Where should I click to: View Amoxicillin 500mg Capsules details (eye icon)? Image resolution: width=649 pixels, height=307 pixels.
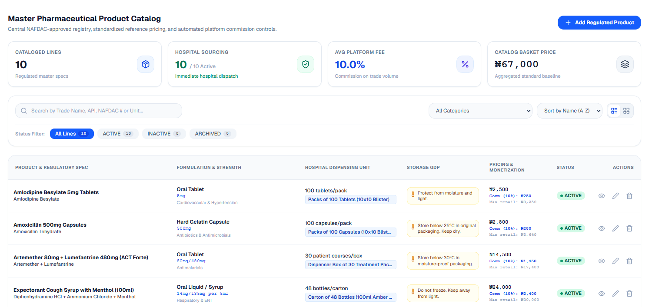[x=602, y=228]
